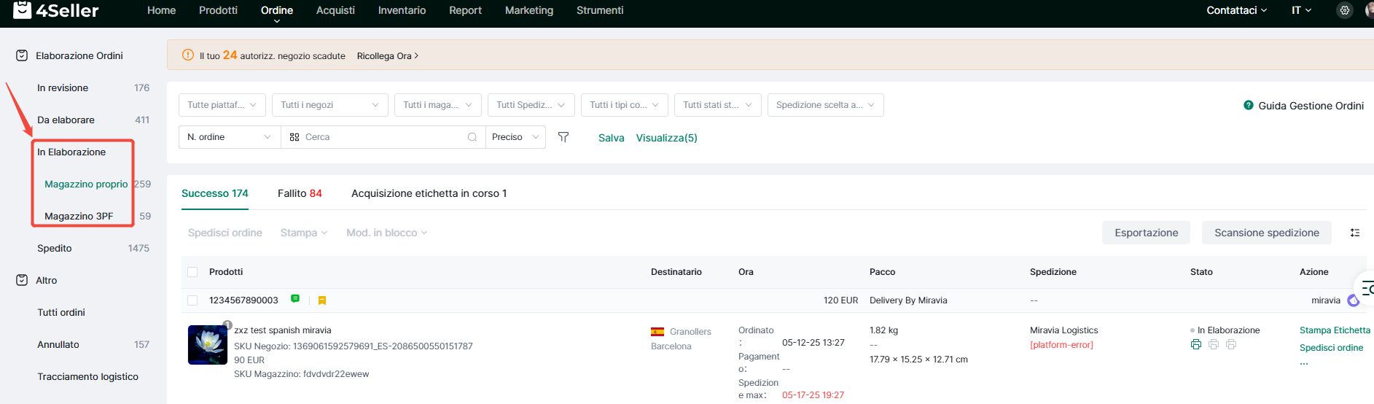Select the checkbox for order 1234567890003
Viewport: 1374px width, 404px height.
[192, 300]
